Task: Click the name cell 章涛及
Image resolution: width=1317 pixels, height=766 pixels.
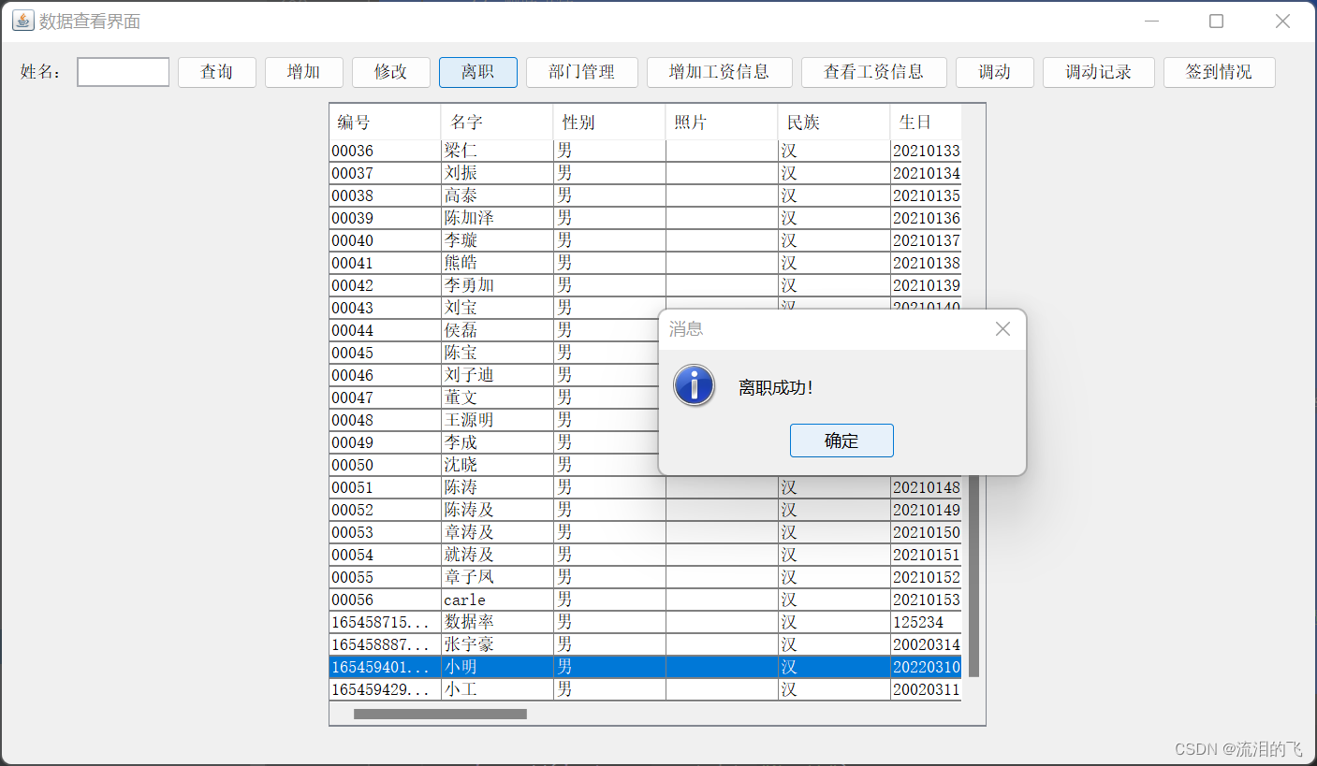Action: (497, 532)
